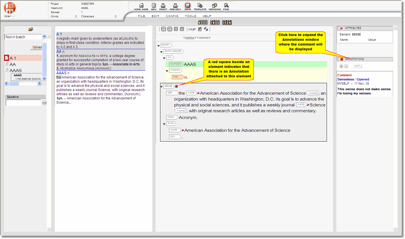This screenshot has width=405, height=239.
Task: Collapse the ENTRY element
Action: [159, 46]
